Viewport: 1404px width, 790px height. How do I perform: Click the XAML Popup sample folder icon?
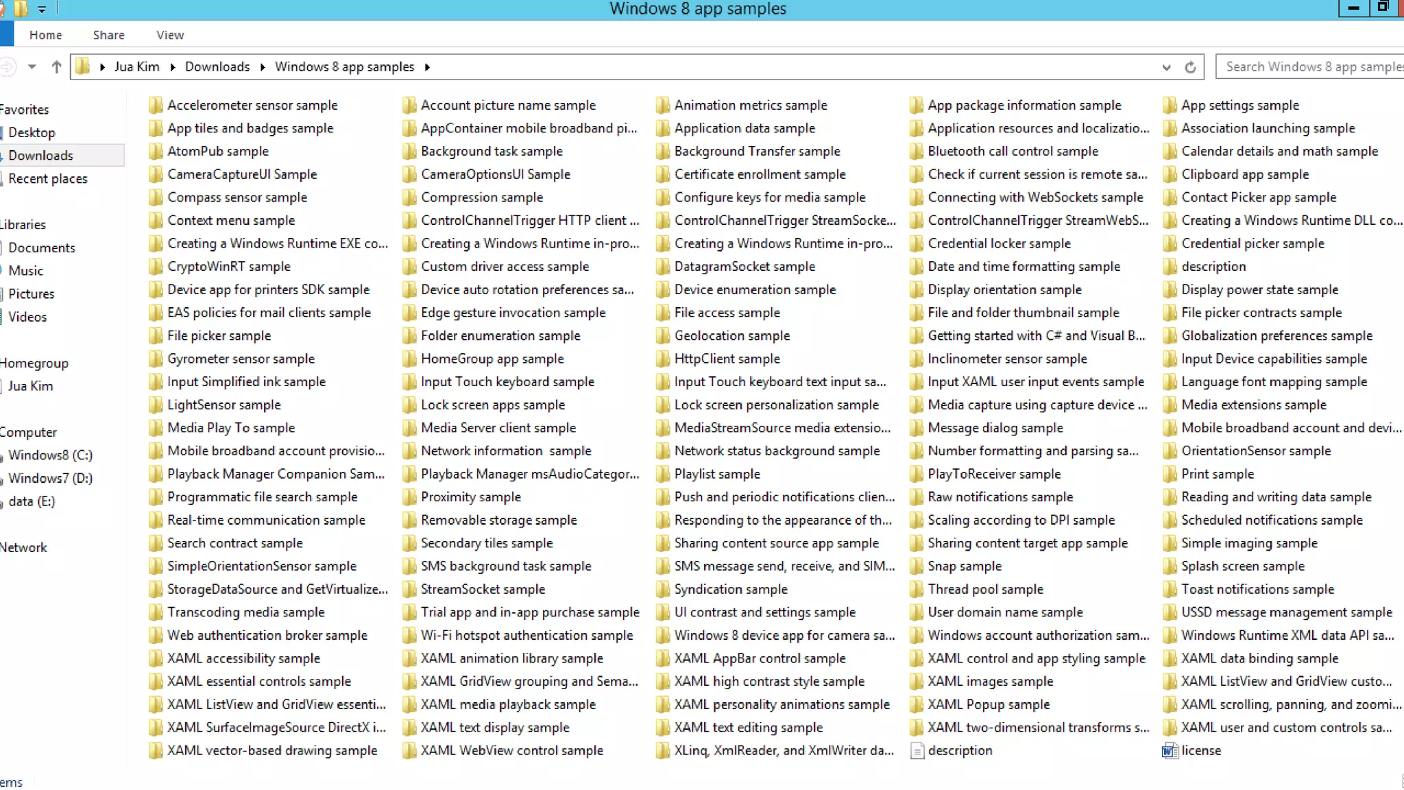pos(917,704)
